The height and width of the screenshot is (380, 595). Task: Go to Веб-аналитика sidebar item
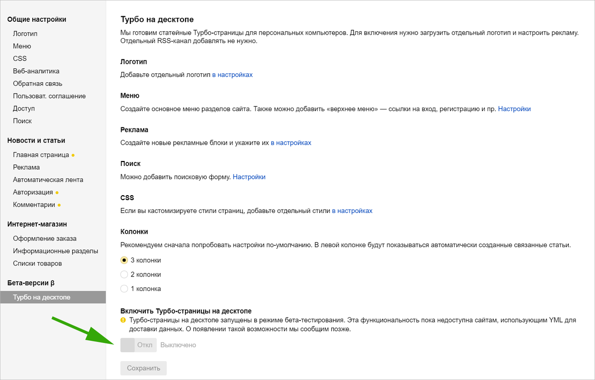point(36,71)
